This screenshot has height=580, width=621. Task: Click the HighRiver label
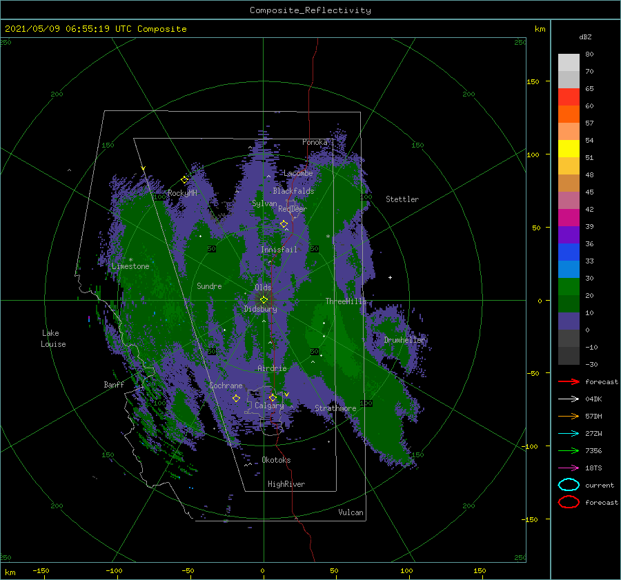click(286, 484)
